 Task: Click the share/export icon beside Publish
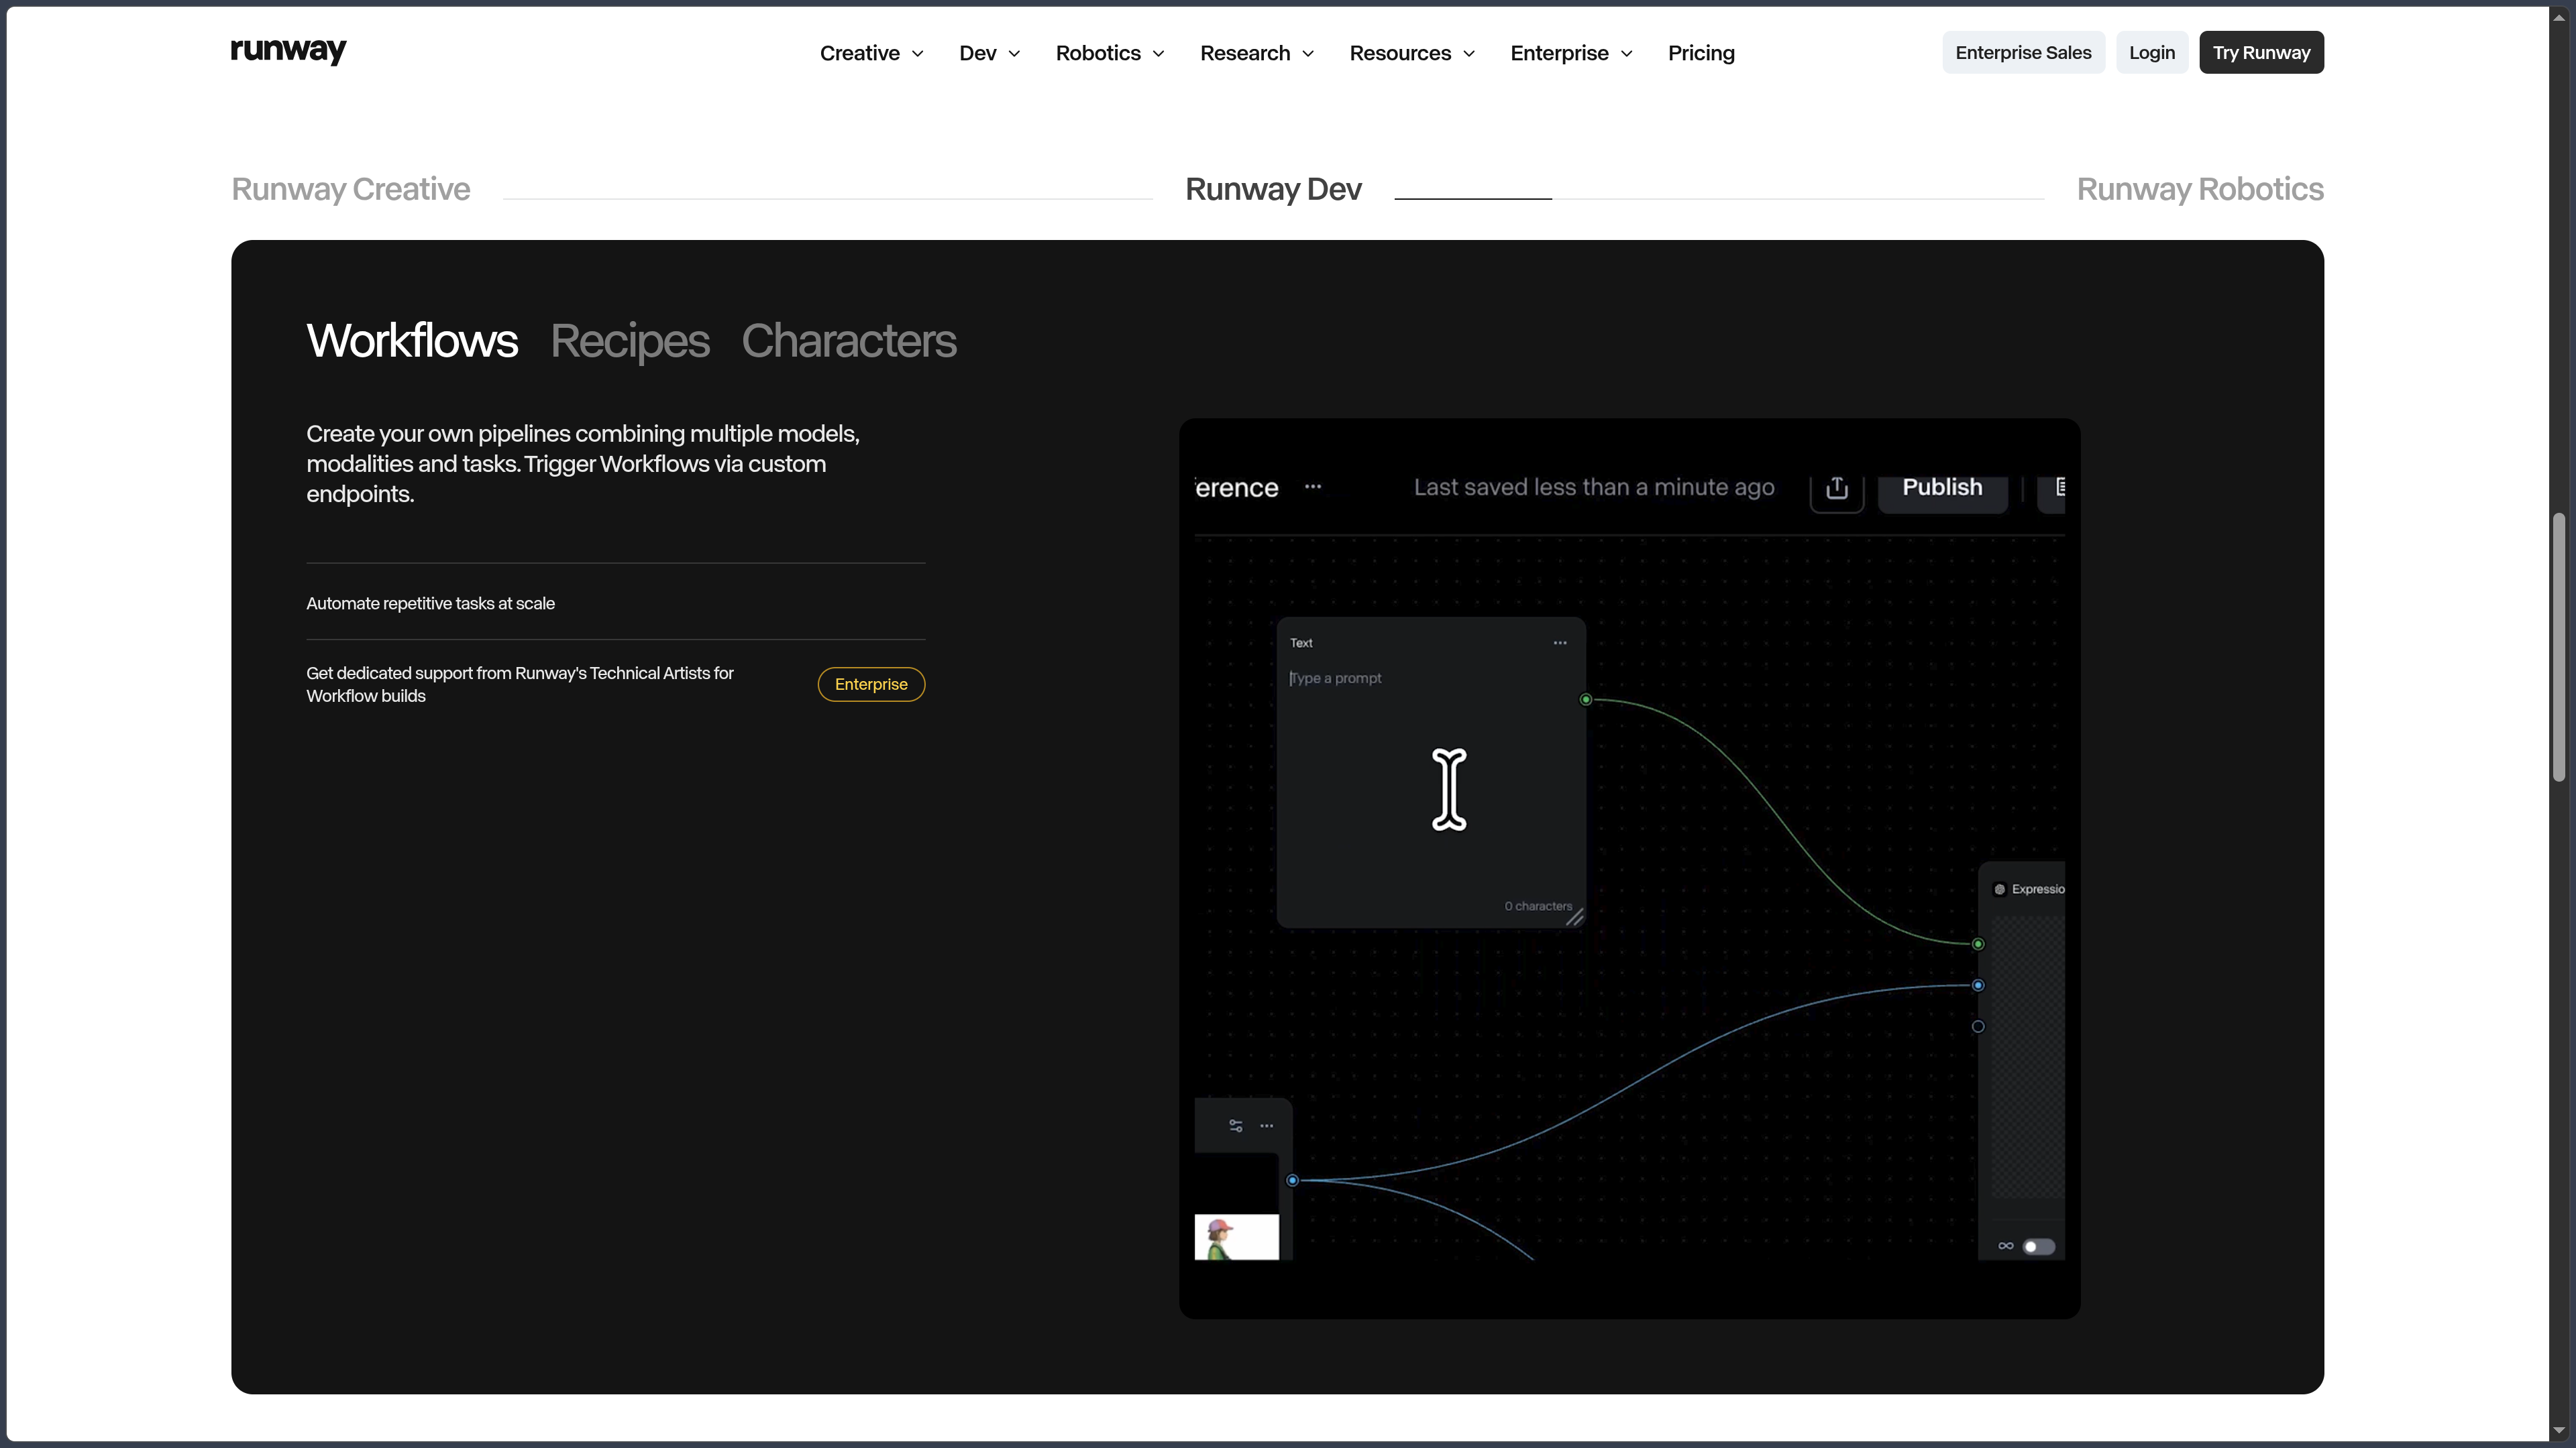coord(1836,489)
